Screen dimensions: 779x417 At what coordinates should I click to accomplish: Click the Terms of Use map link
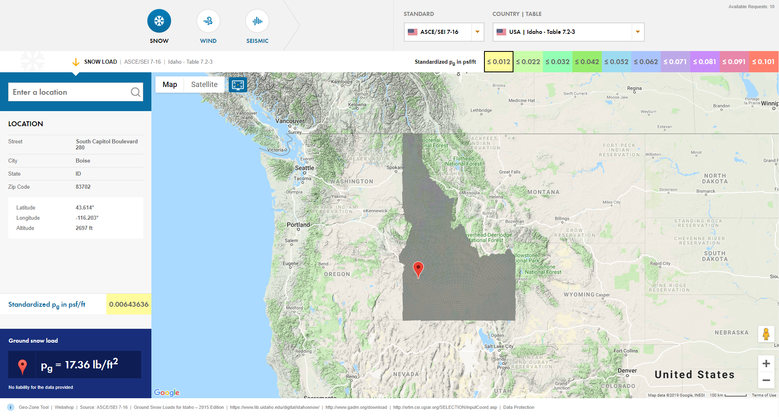[x=763, y=395]
